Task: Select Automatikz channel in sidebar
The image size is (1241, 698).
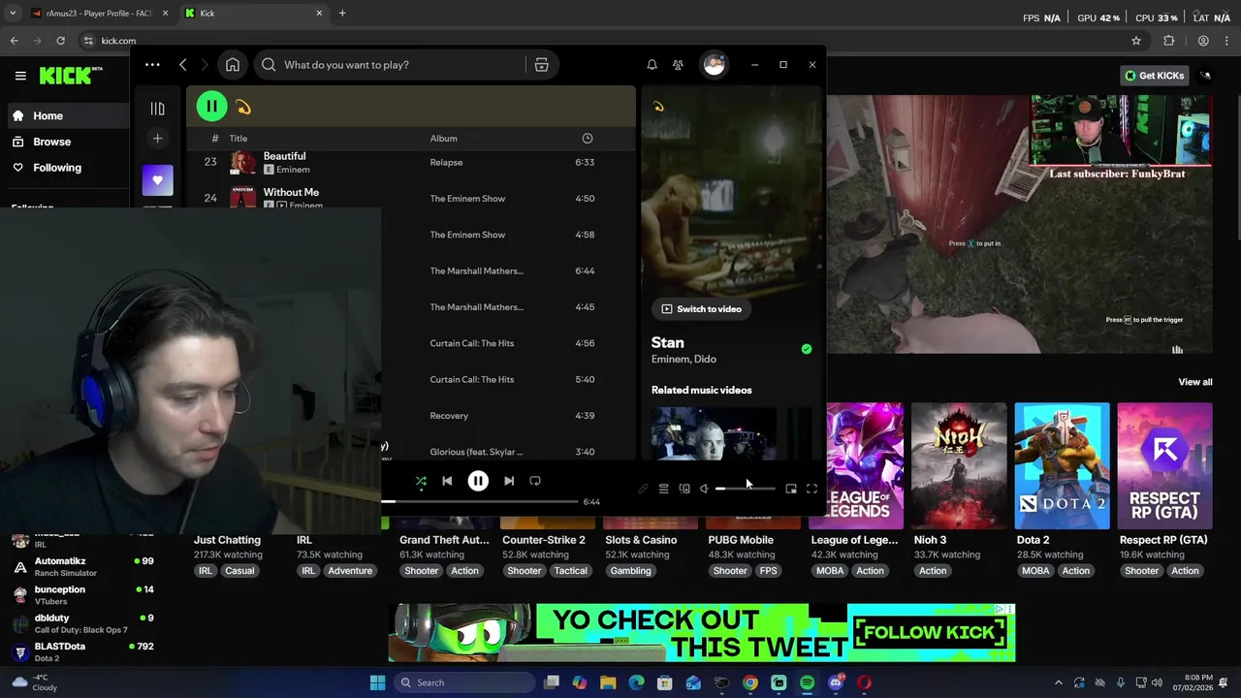Action: [81, 566]
